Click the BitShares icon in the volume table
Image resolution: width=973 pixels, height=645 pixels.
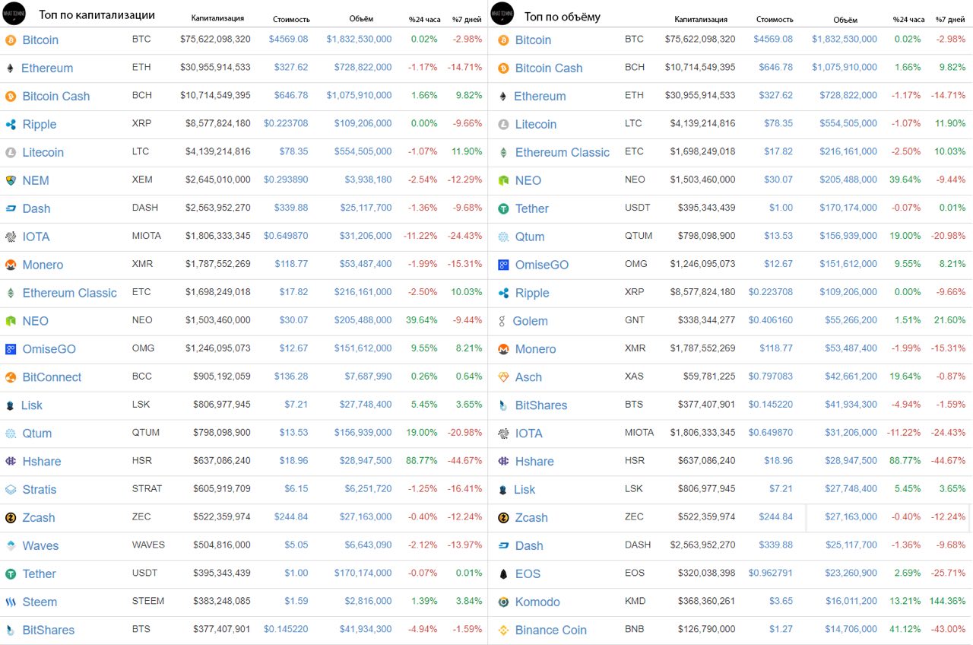coord(503,405)
